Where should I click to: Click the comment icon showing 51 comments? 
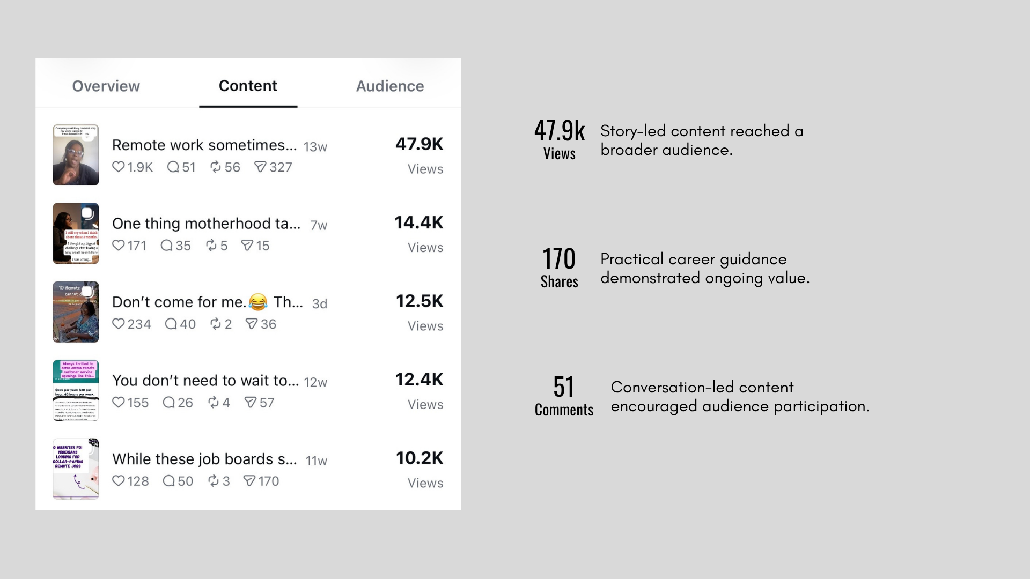173,167
